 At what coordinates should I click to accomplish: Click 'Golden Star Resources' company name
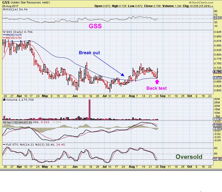click(x=26, y=2)
